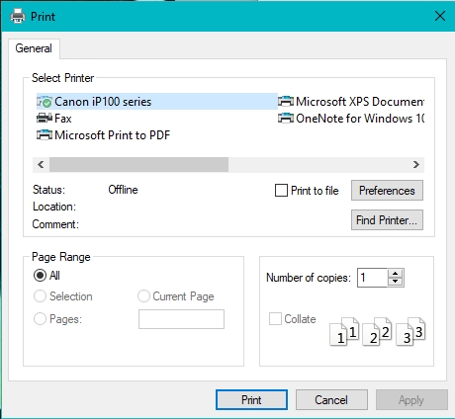Toggle the Collate checkbox

[x=275, y=319]
